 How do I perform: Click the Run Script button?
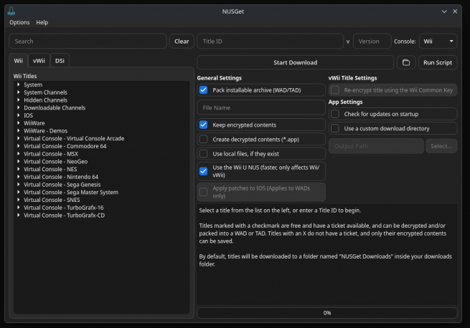click(438, 62)
